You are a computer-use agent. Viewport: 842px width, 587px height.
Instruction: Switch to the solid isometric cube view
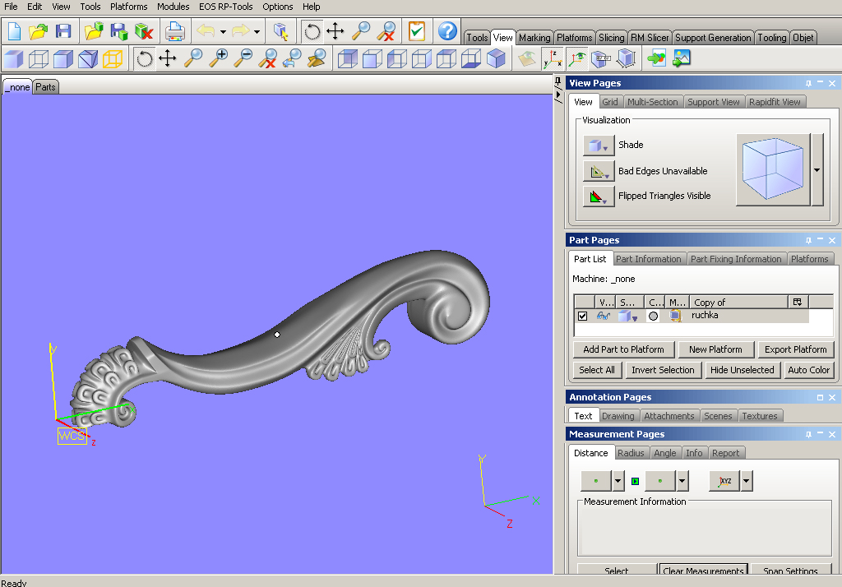click(496, 58)
